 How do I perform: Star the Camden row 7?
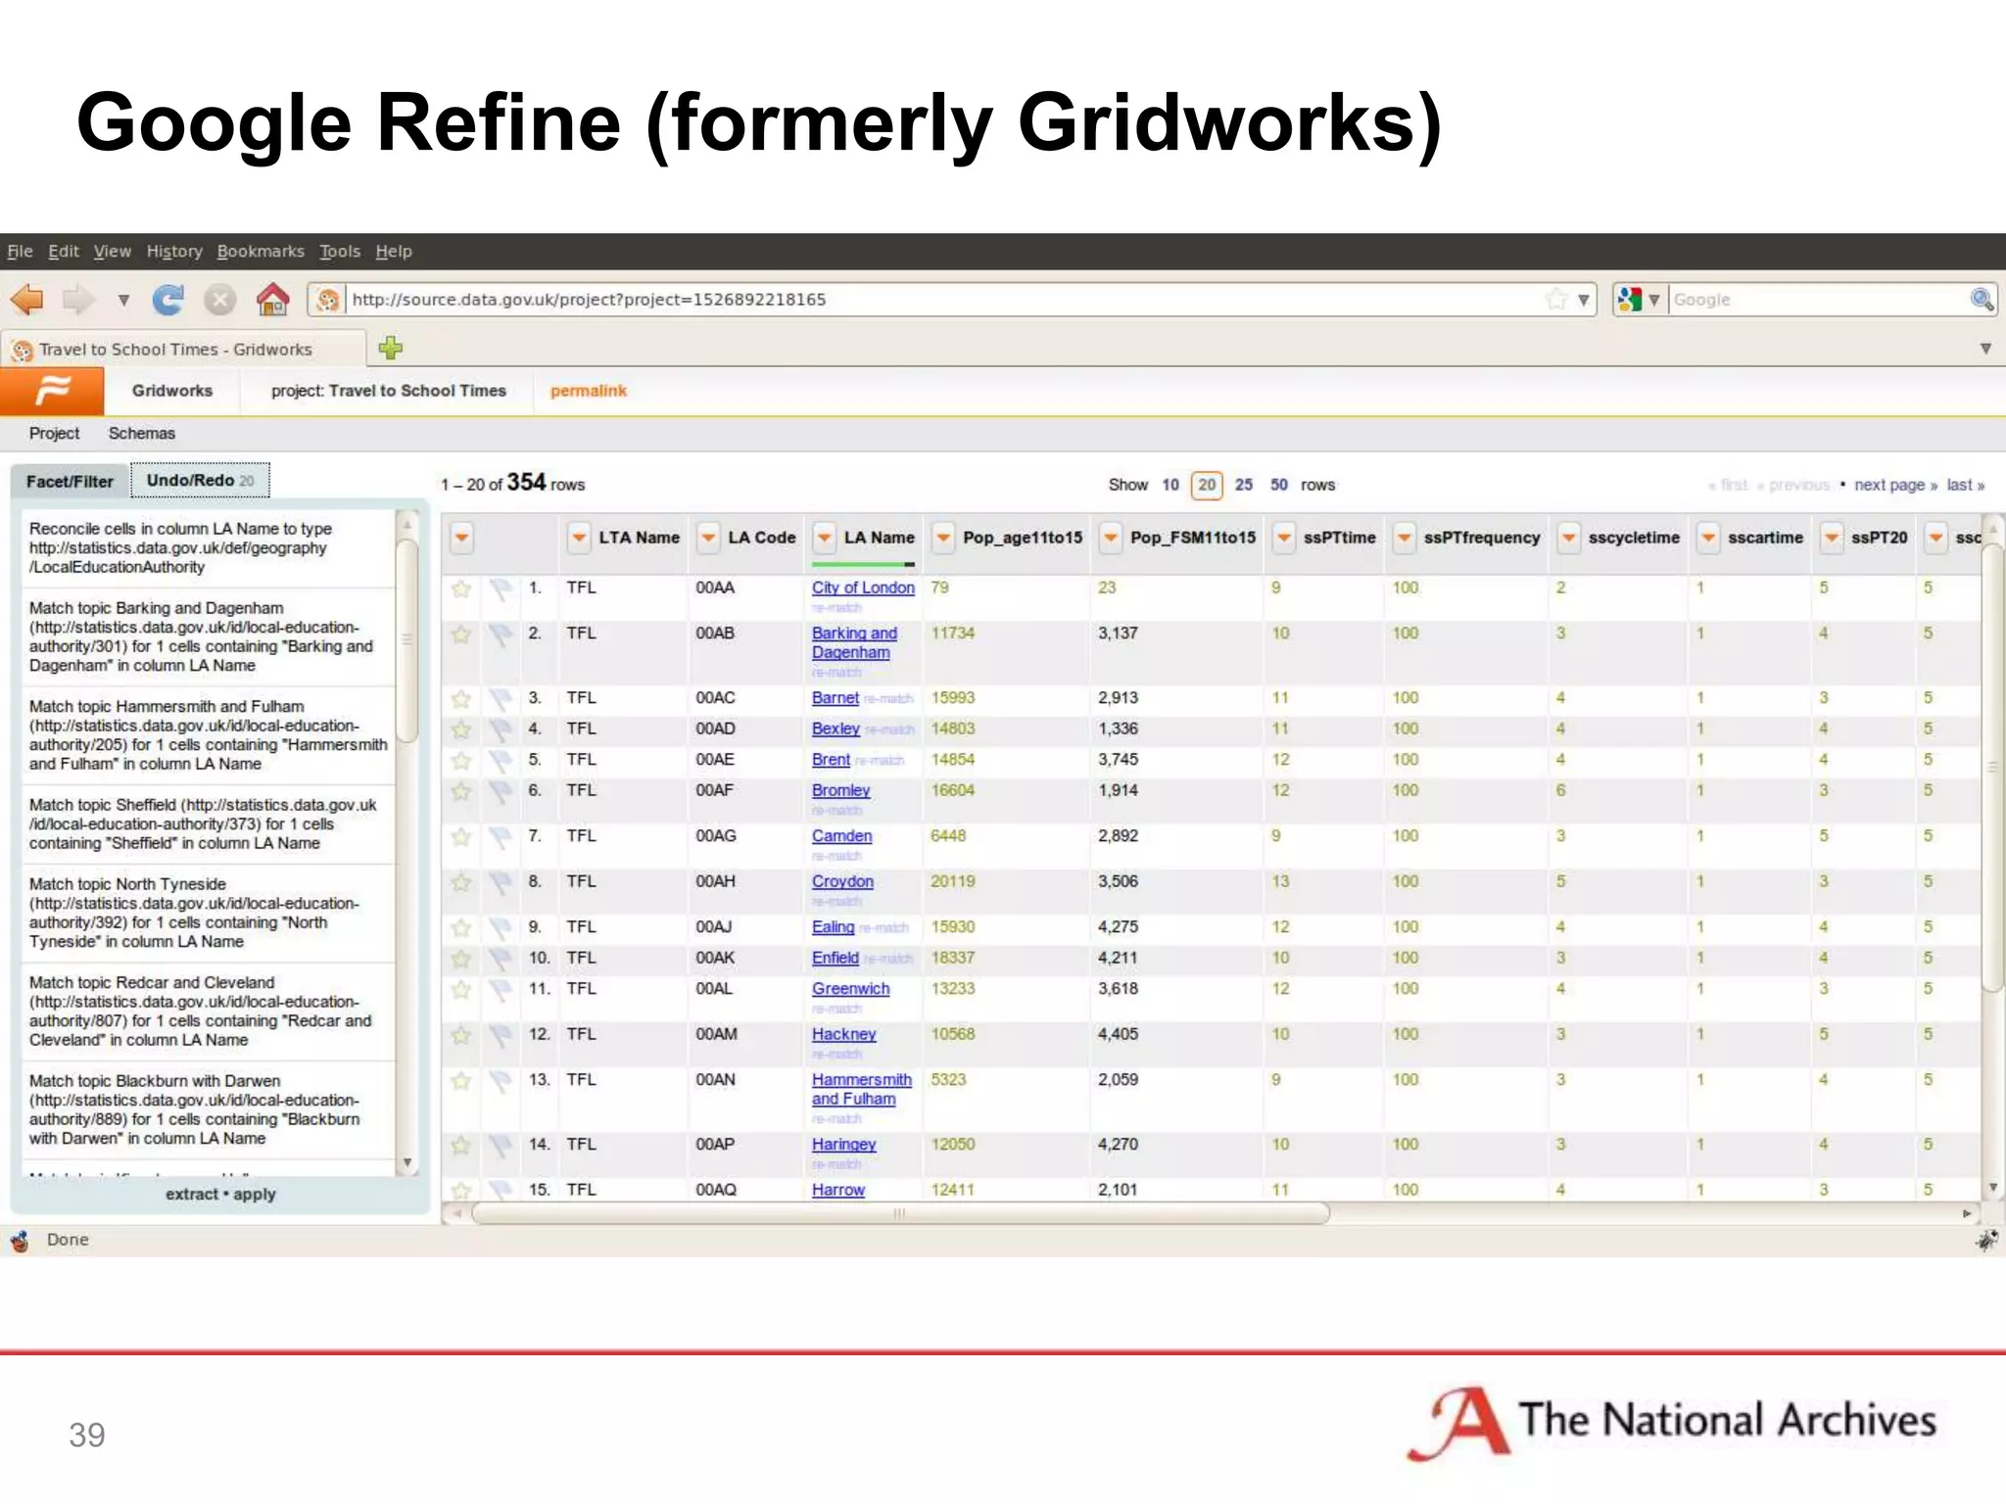(461, 837)
